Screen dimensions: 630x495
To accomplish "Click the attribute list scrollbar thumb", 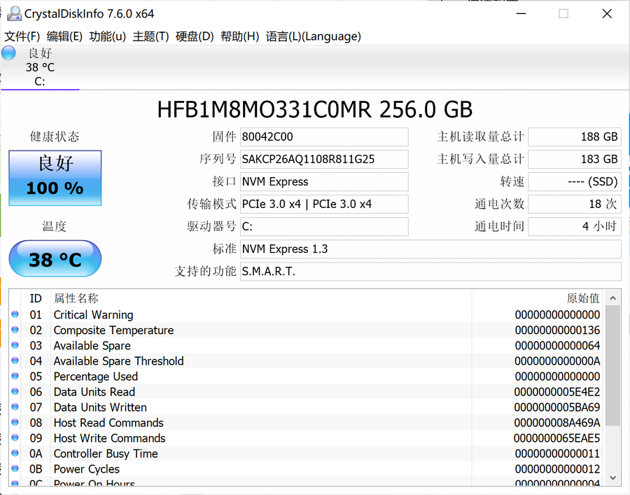I will pos(612,365).
